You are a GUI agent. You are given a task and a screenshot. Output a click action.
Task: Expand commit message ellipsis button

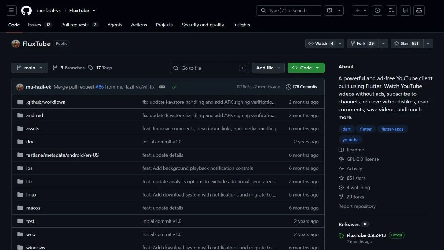[x=162, y=87]
